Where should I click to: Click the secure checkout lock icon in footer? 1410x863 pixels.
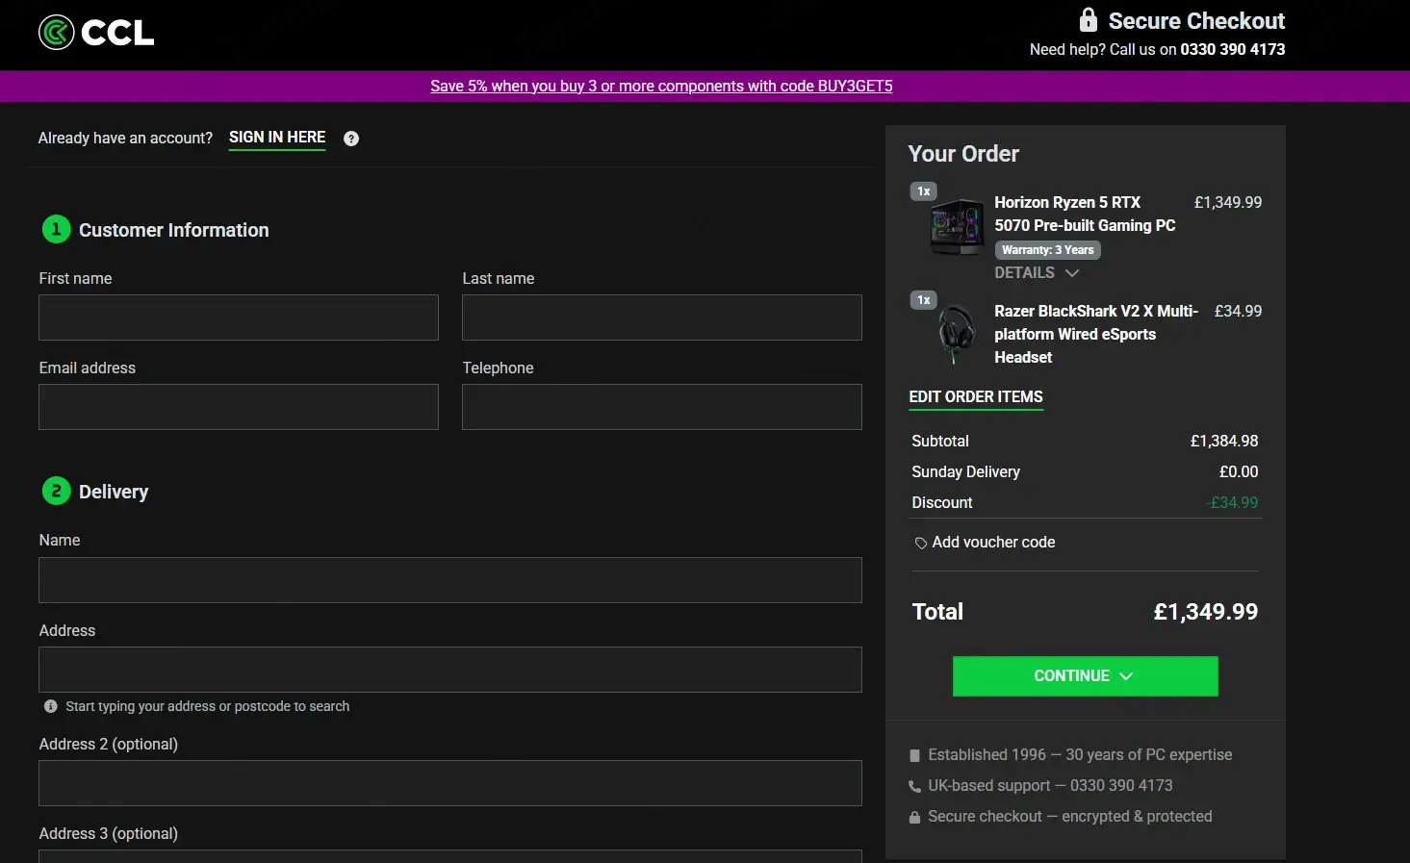(914, 817)
